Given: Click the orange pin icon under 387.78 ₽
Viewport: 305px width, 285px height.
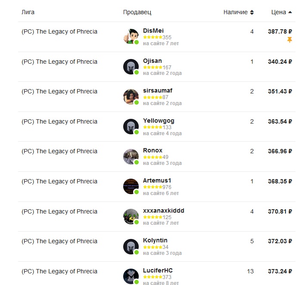Looking at the screenshot, I should [x=289, y=40].
